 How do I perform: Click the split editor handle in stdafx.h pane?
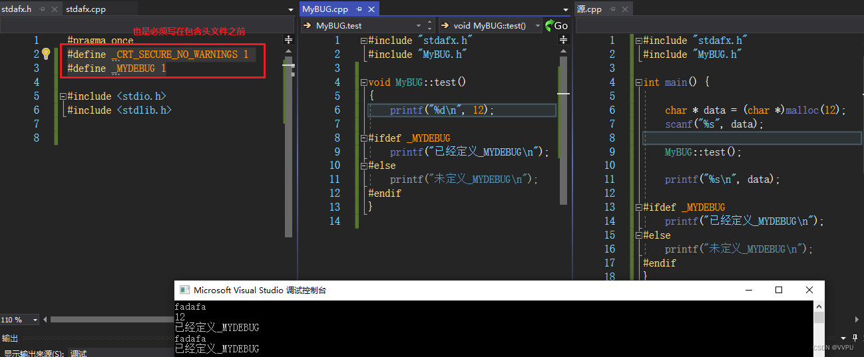(x=288, y=40)
